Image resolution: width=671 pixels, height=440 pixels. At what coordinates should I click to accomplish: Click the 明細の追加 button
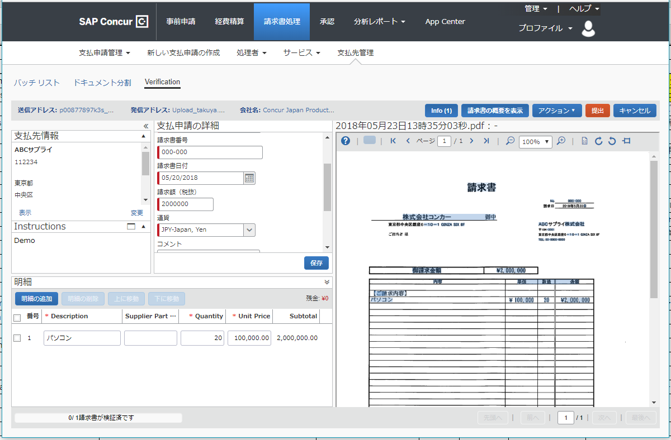pos(37,299)
